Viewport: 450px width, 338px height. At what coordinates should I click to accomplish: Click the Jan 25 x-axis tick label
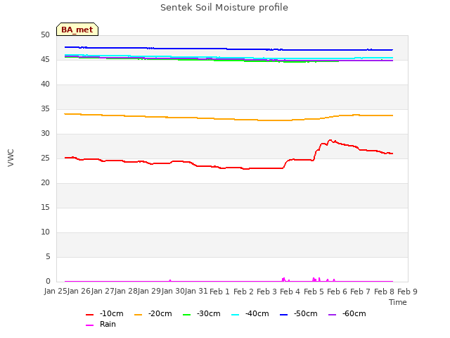(56, 292)
